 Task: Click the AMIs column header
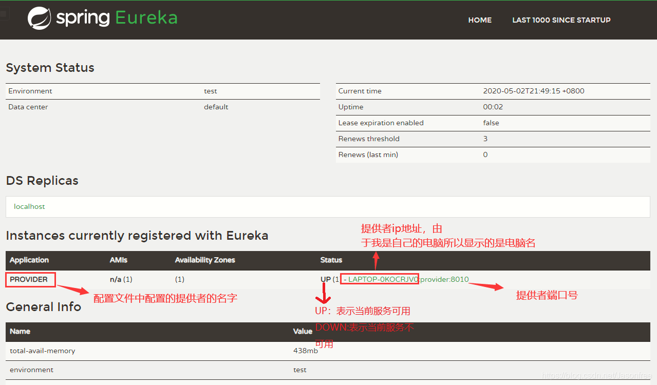point(118,260)
